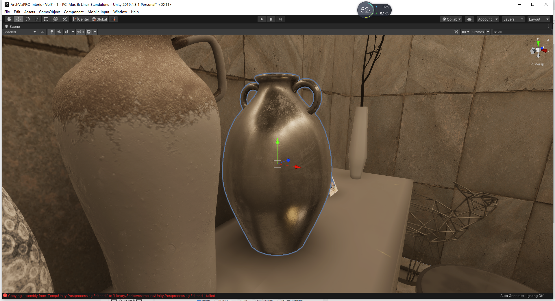Toggle the scene view grid icon
The image size is (555, 301).
89,32
